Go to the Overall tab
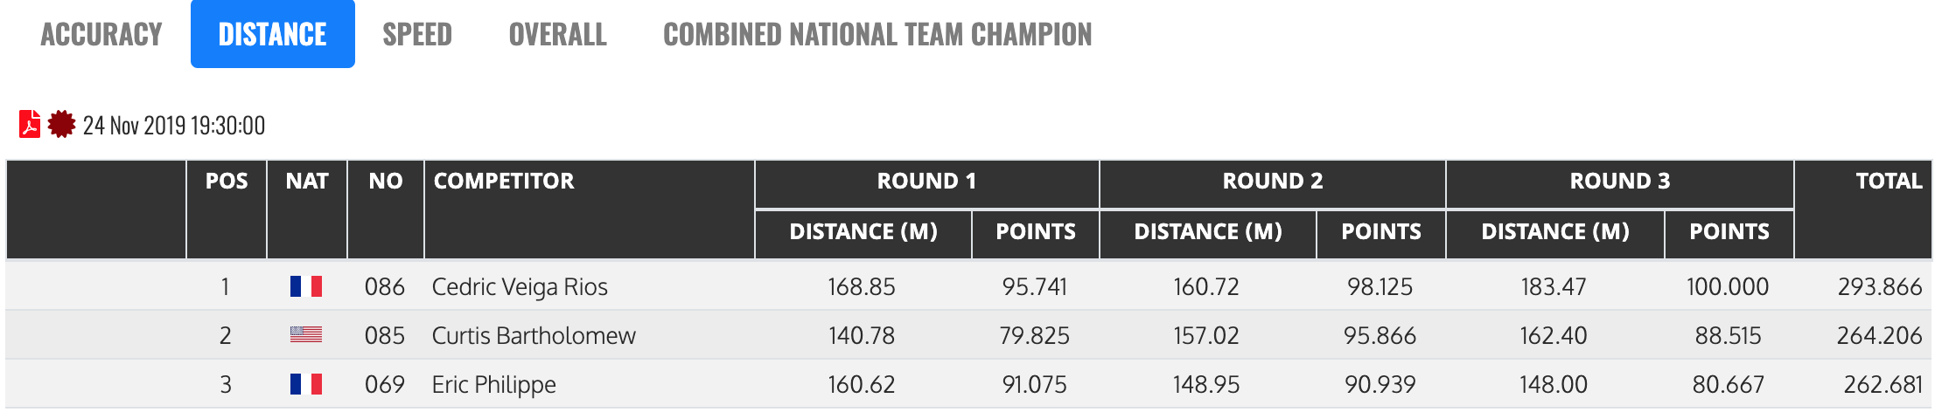Image resolution: width=1935 pixels, height=412 pixels. click(x=557, y=34)
